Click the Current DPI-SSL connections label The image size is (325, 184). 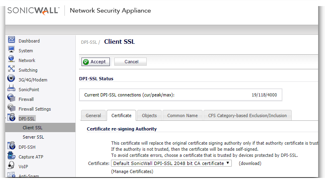(x=129, y=95)
